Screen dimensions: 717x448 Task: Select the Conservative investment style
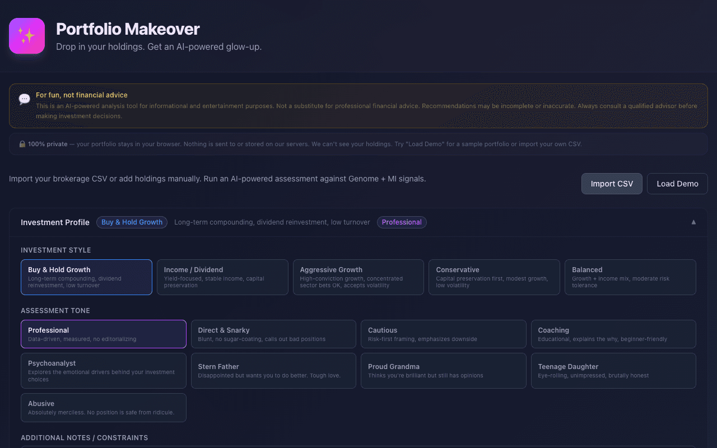coord(494,277)
